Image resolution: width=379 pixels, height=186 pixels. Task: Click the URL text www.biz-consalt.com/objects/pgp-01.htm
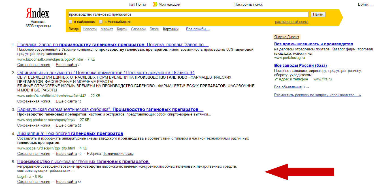(50, 59)
